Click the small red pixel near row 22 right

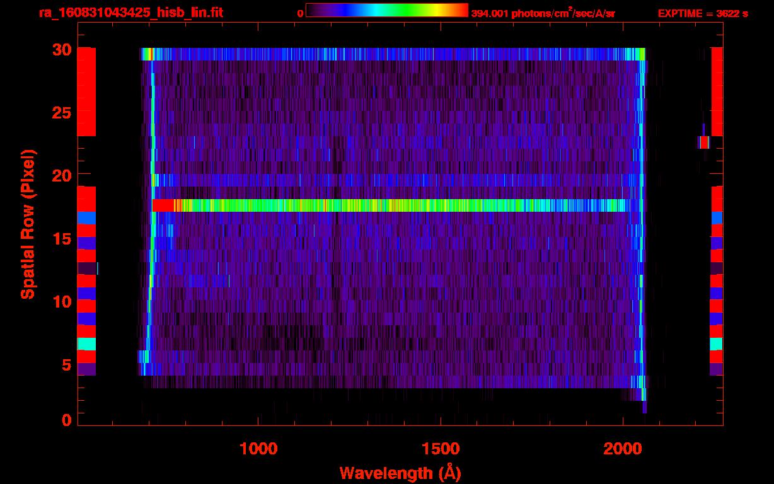[703, 142]
